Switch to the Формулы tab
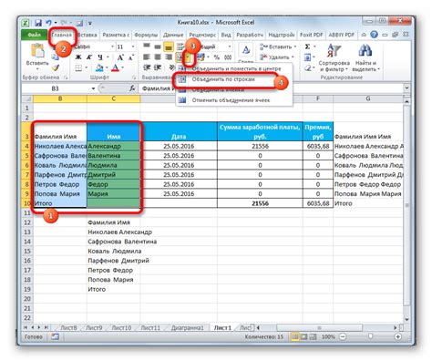 point(146,35)
